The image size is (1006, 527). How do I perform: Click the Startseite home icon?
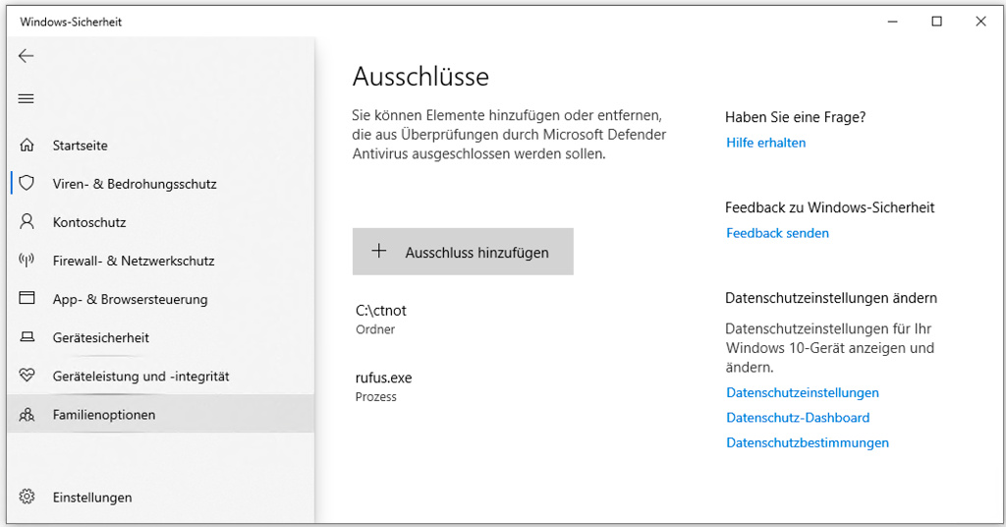pos(27,146)
